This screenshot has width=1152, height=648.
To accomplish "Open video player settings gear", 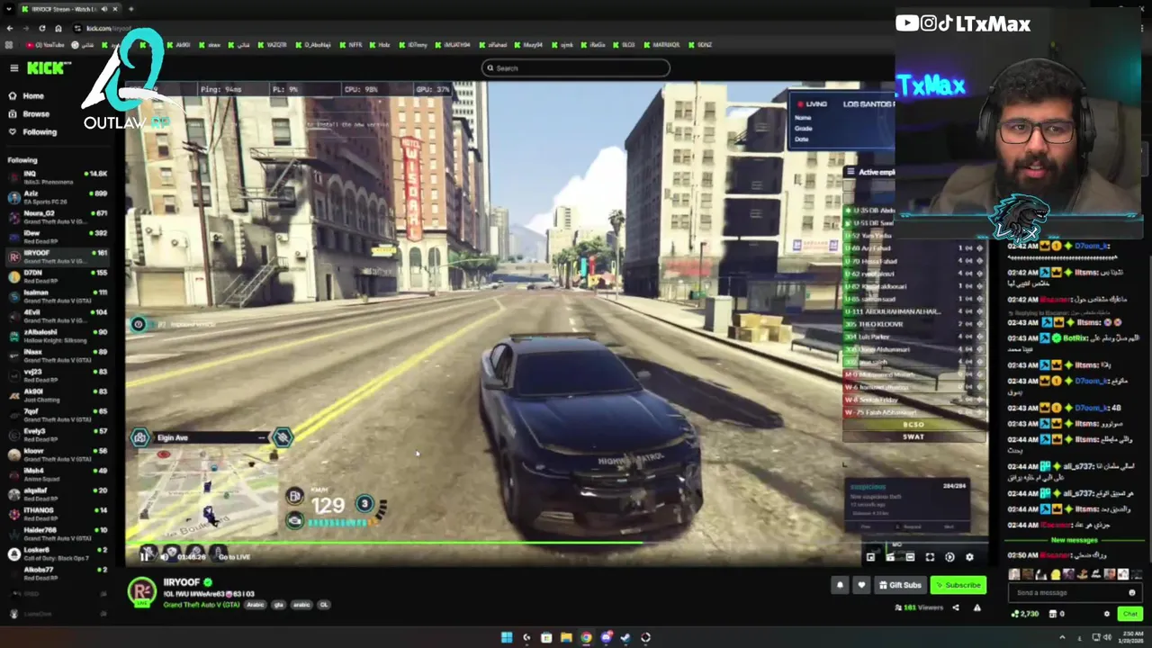I will 969,557.
